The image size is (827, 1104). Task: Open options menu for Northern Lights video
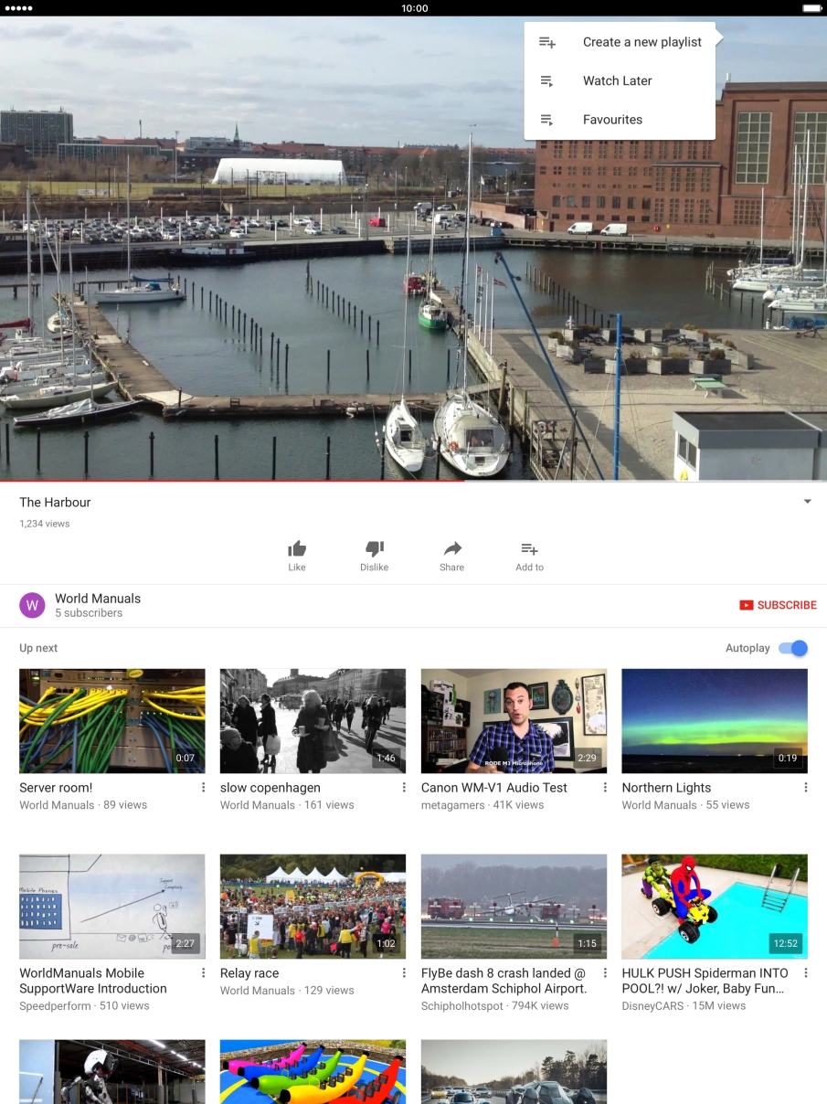(x=805, y=788)
